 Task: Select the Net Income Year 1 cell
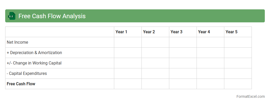pyautogui.click(x=128, y=42)
